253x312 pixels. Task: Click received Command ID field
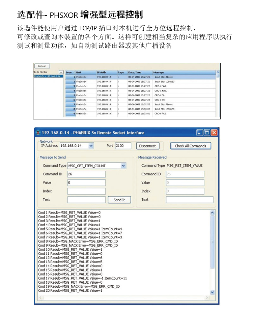point(185,174)
